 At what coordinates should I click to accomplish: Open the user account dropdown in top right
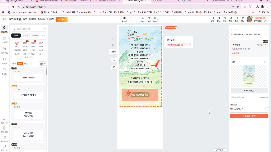pyautogui.click(x=261, y=18)
